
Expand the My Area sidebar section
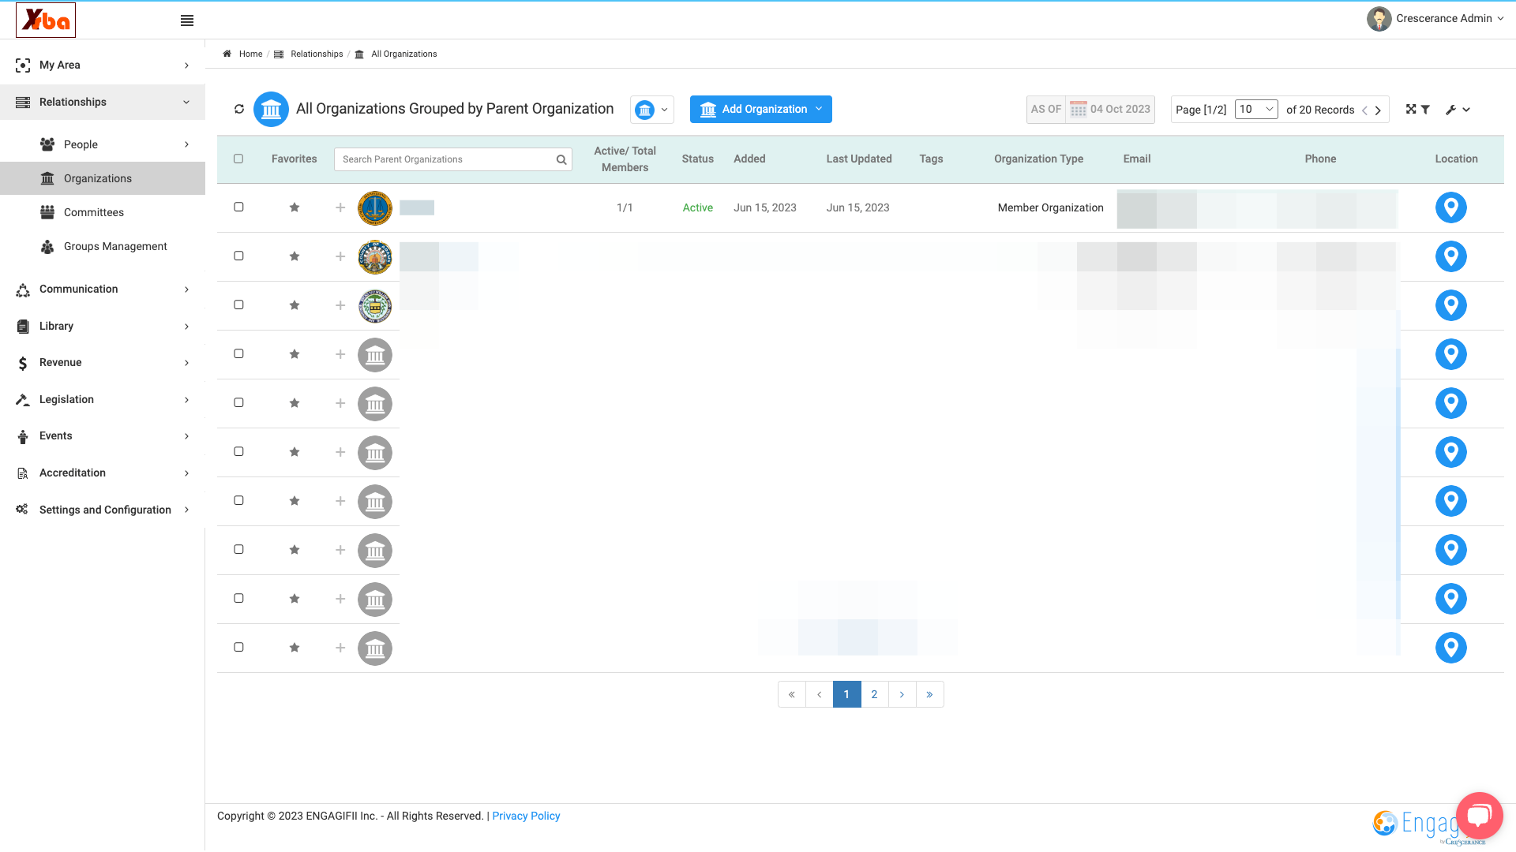(103, 65)
